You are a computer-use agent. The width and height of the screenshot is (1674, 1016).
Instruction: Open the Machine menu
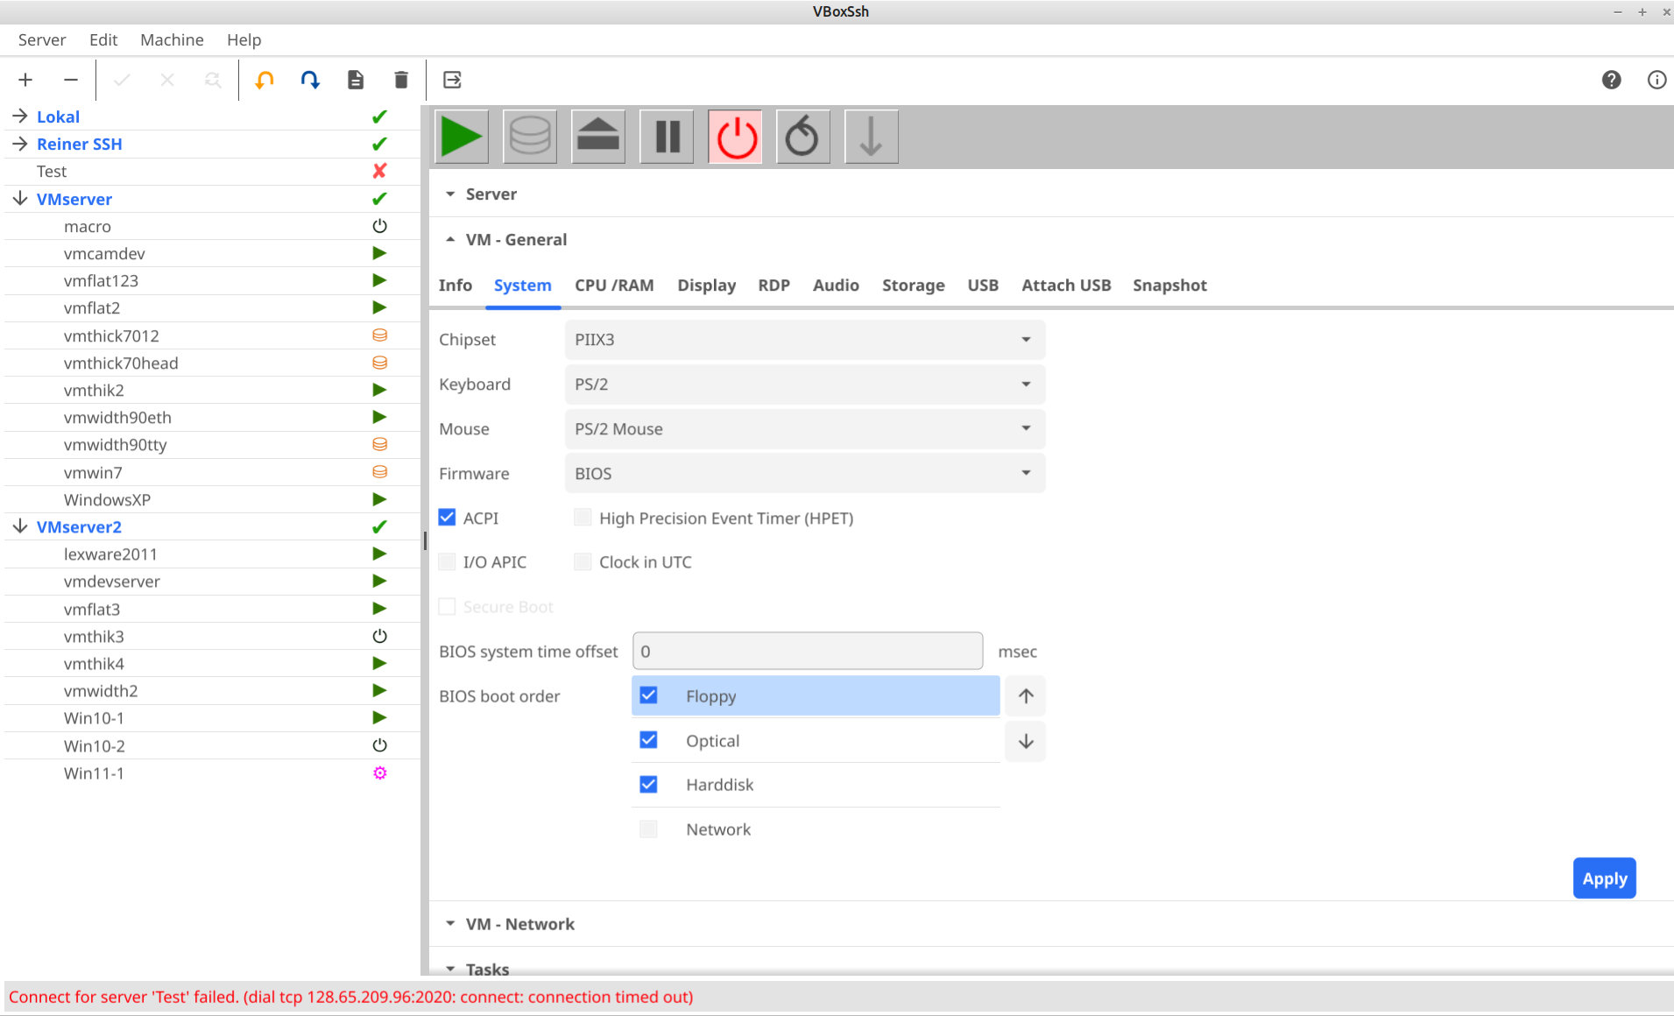(172, 39)
